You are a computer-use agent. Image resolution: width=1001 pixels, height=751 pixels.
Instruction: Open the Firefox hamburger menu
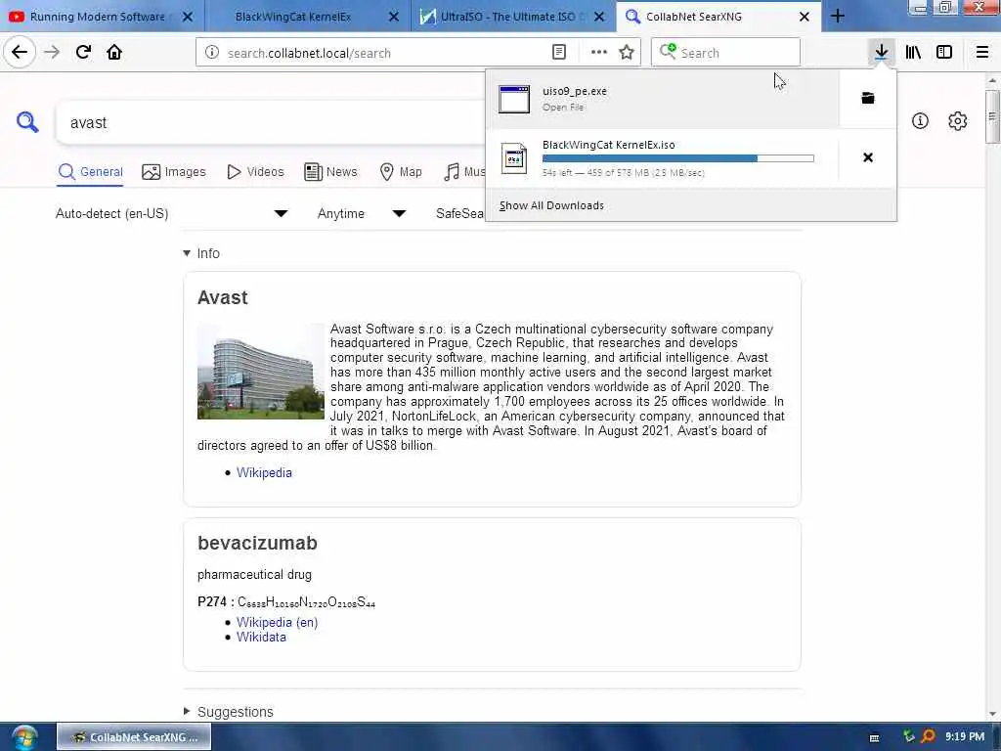tap(981, 52)
